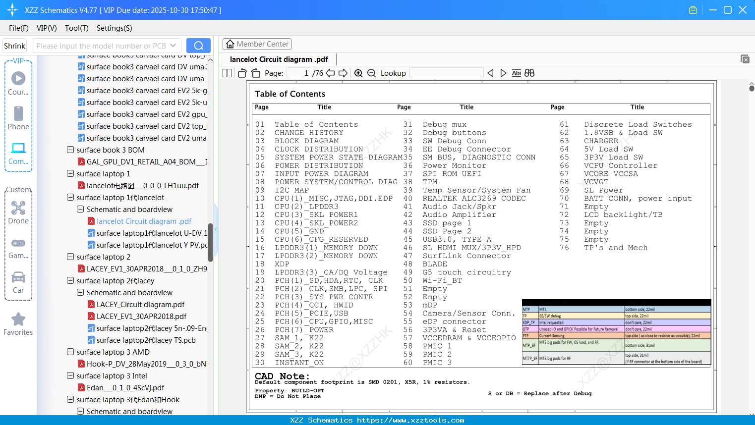Collapse the surface laptop 1 node
The image size is (755, 425).
coord(70,173)
